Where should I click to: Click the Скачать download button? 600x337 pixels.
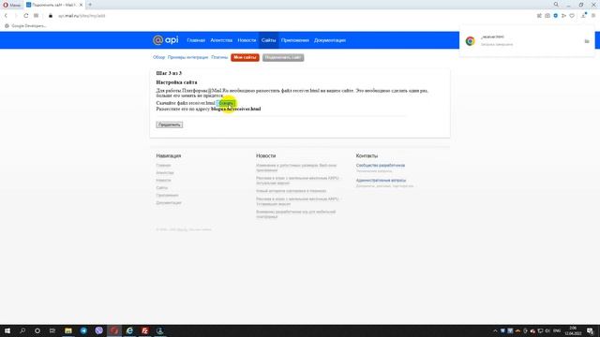pyautogui.click(x=226, y=103)
